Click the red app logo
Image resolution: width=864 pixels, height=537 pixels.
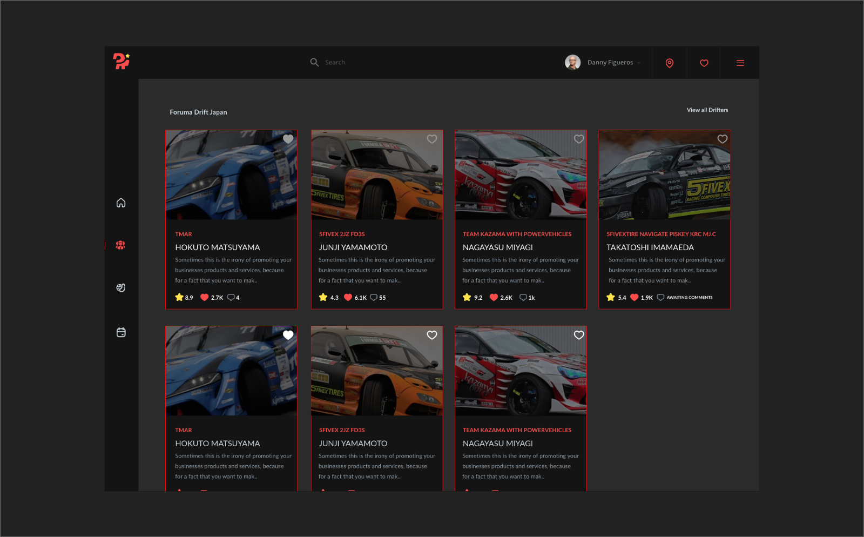tap(121, 61)
